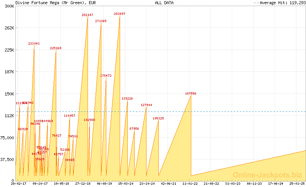Viewport: 306px width, 187px height.
Task: Click the ALL DATA heading
Action: (x=164, y=3)
